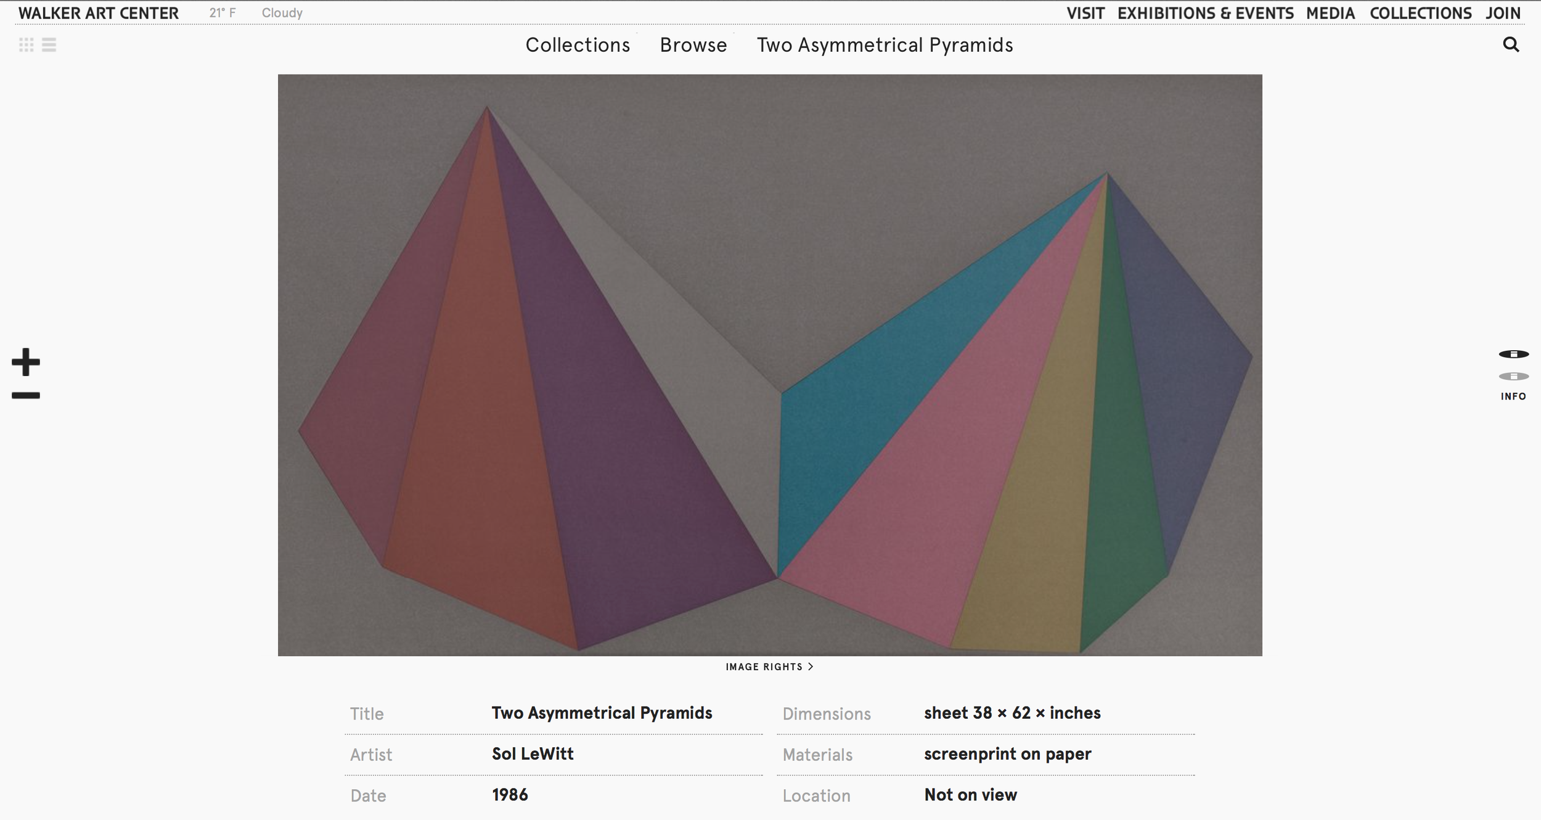Open EXHIBITIONS & EVENTS menu
The width and height of the screenshot is (1541, 820).
[x=1205, y=13]
